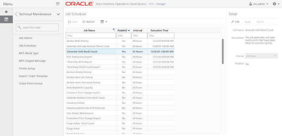Select Promotion Price Change Import row

click(120, 118)
